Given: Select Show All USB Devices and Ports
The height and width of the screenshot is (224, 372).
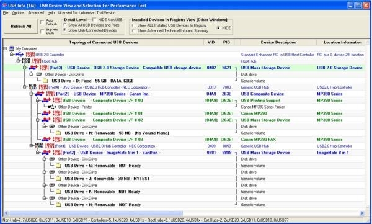Looking at the screenshot, I should (x=64, y=25).
